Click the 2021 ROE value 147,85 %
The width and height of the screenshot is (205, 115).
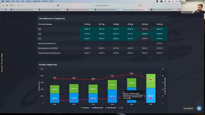[x=160, y=34]
